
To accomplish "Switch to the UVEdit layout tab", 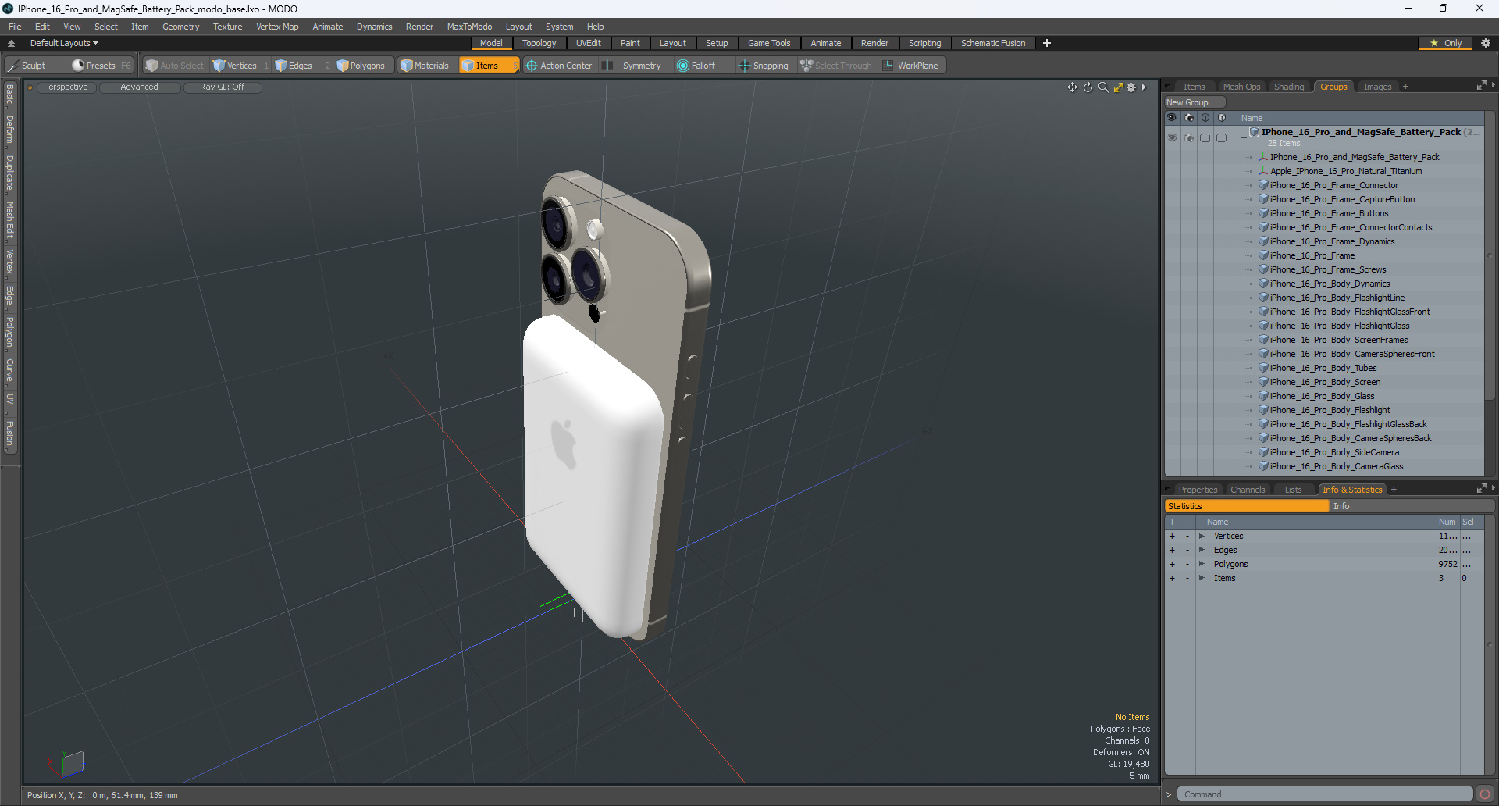I will [588, 43].
